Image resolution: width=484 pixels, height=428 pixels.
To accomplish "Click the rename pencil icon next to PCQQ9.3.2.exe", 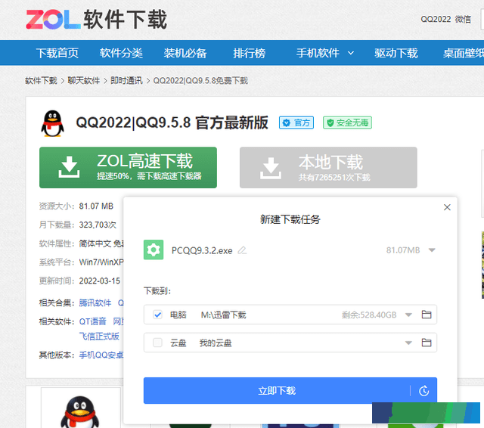I will click(x=242, y=250).
